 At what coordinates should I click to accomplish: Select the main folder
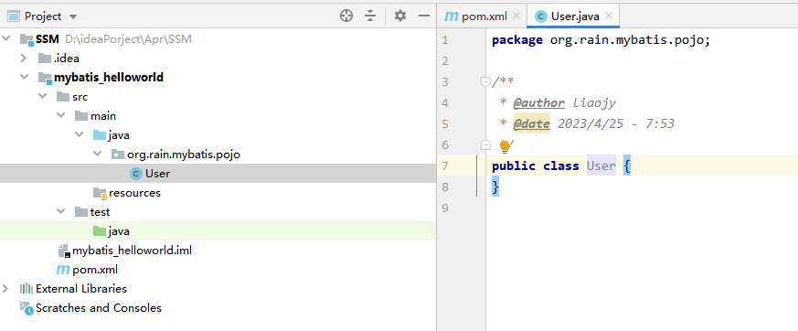pyautogui.click(x=103, y=116)
